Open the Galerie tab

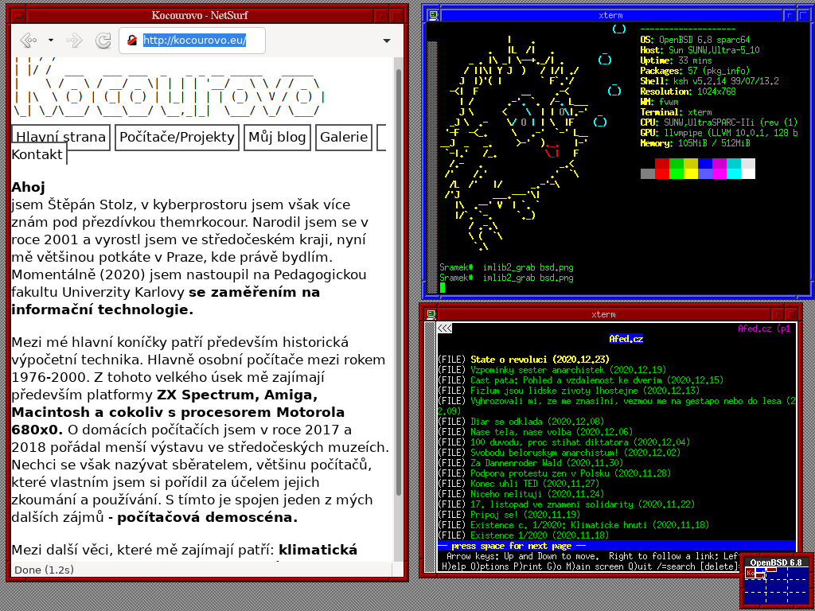click(344, 137)
